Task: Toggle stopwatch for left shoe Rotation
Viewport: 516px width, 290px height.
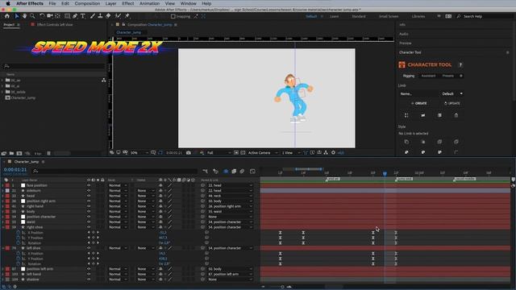Action: (x=19, y=263)
